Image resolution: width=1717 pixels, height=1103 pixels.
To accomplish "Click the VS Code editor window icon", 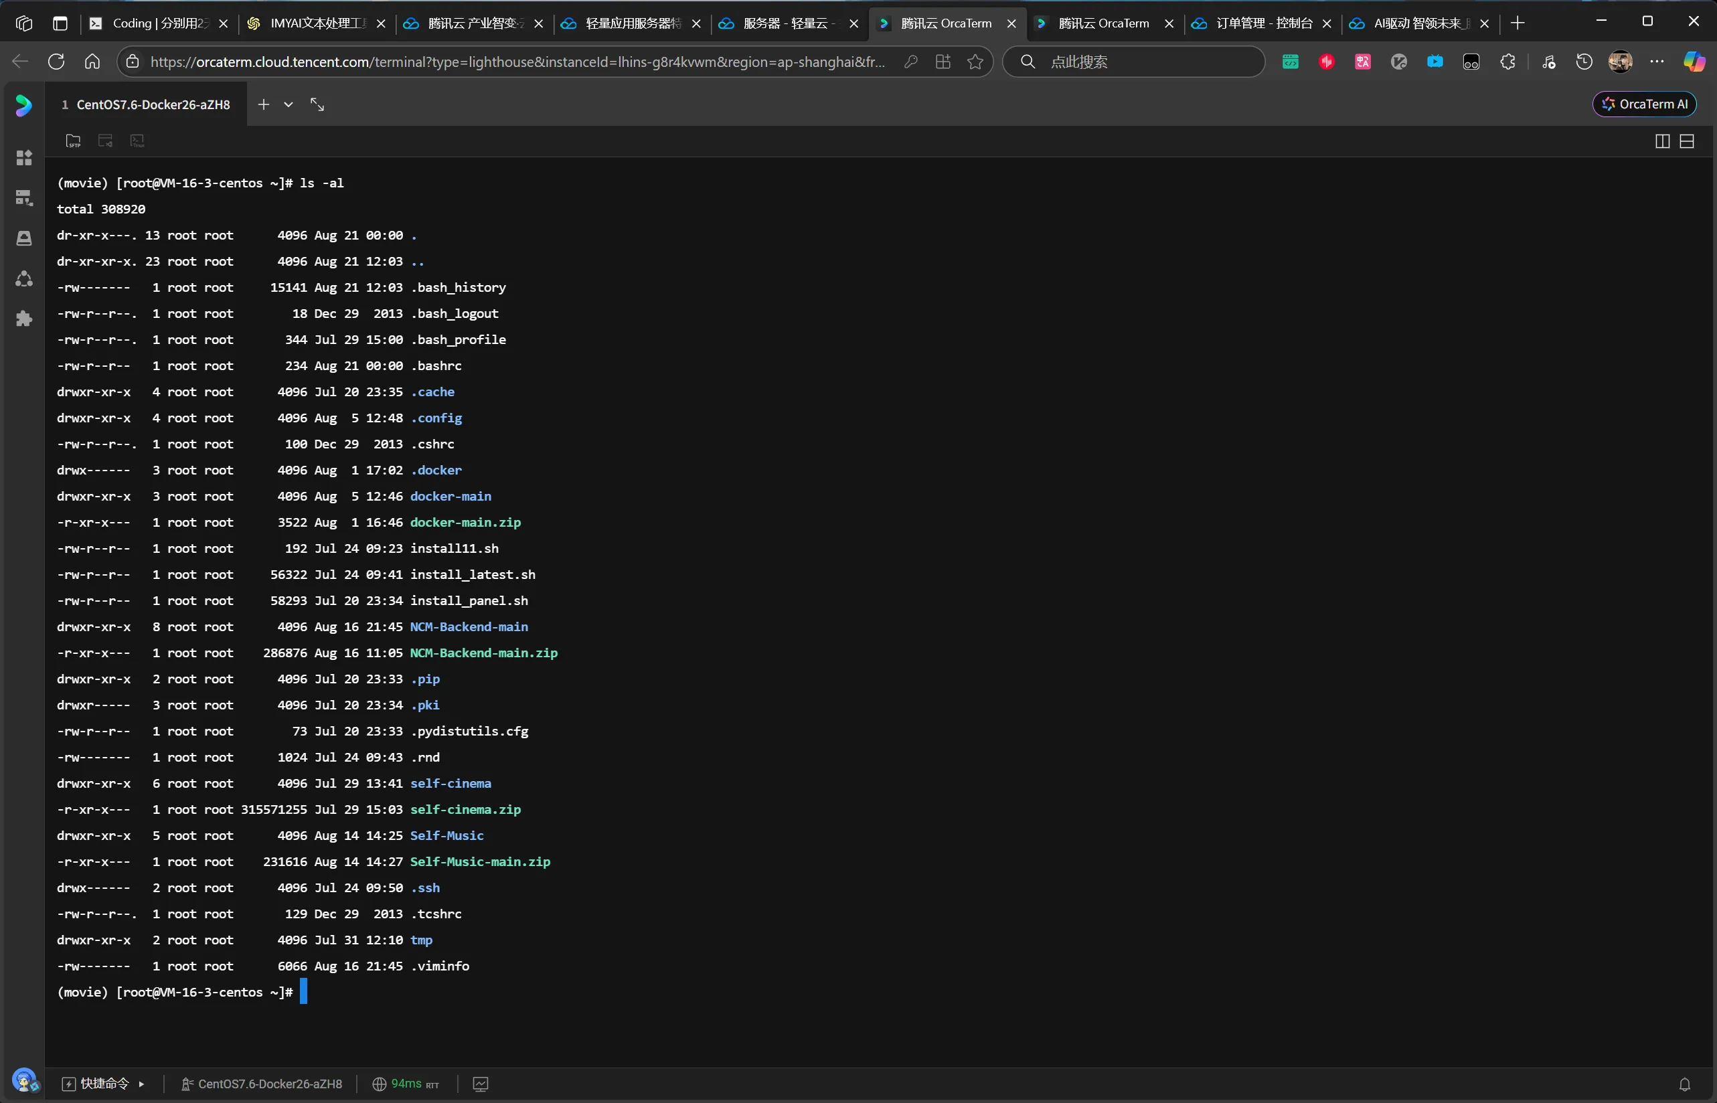I will (x=105, y=141).
